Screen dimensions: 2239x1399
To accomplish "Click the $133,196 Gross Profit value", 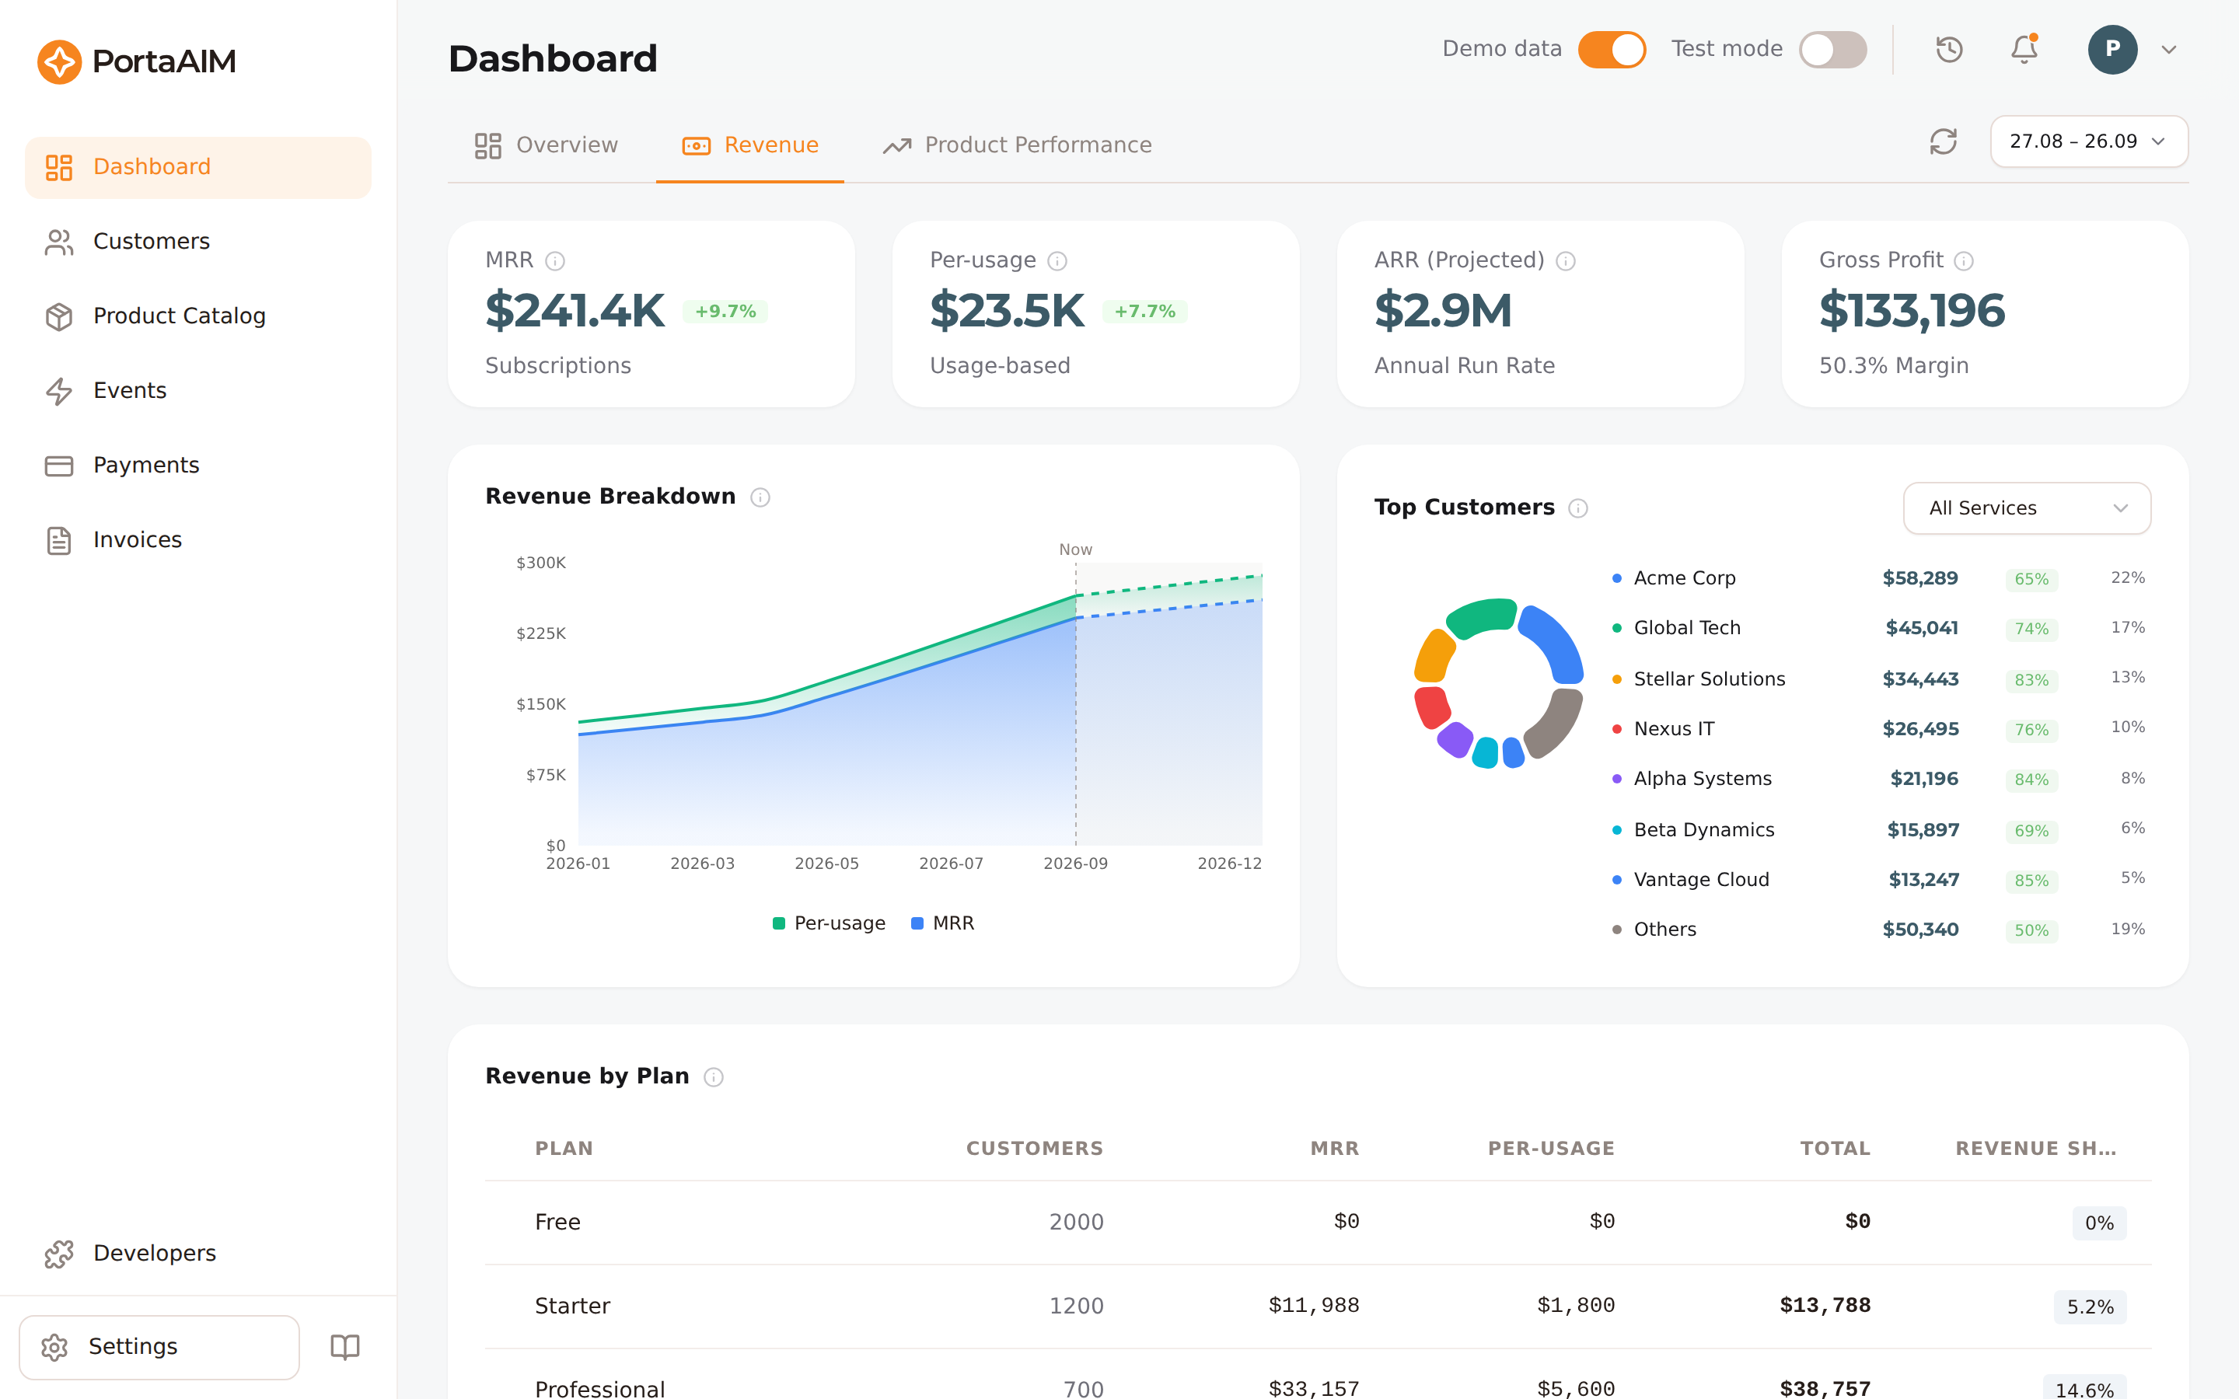I will point(1912,311).
